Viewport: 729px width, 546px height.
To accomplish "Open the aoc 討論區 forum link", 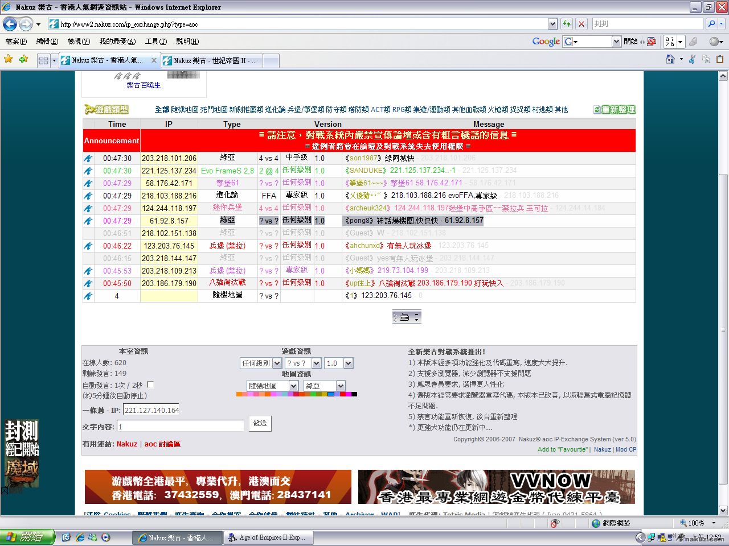I will 162,444.
